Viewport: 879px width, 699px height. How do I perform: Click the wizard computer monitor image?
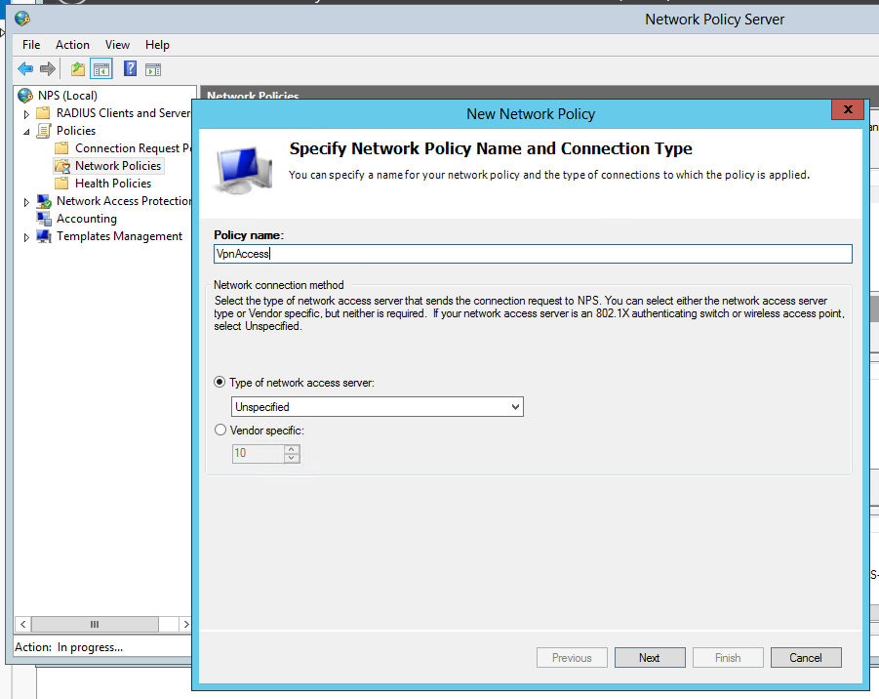click(x=245, y=170)
